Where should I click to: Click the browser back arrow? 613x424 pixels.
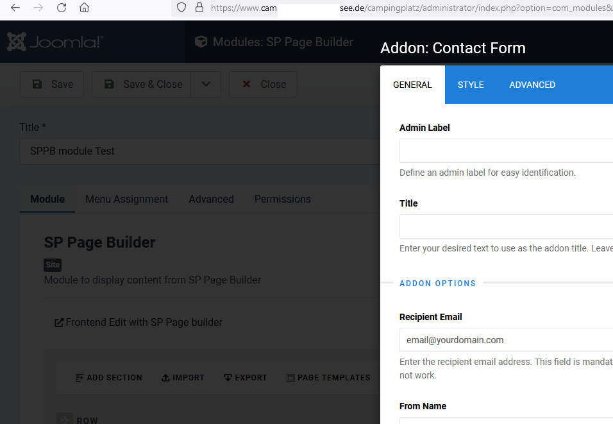(x=15, y=8)
